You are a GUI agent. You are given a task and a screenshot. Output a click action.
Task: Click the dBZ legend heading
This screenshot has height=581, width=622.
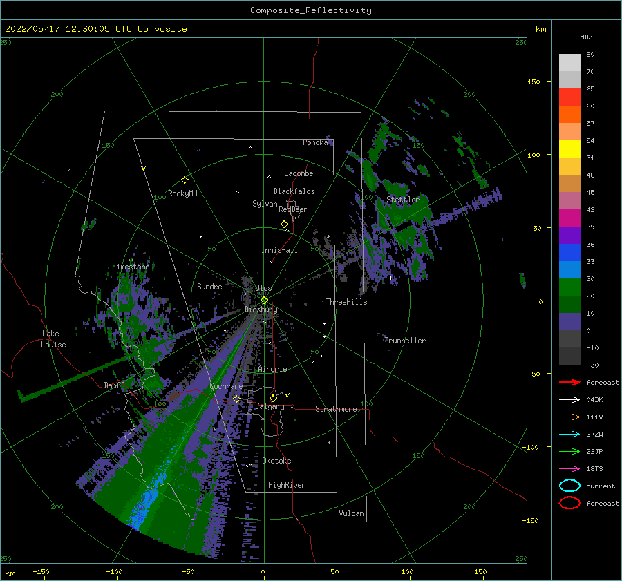pos(586,37)
